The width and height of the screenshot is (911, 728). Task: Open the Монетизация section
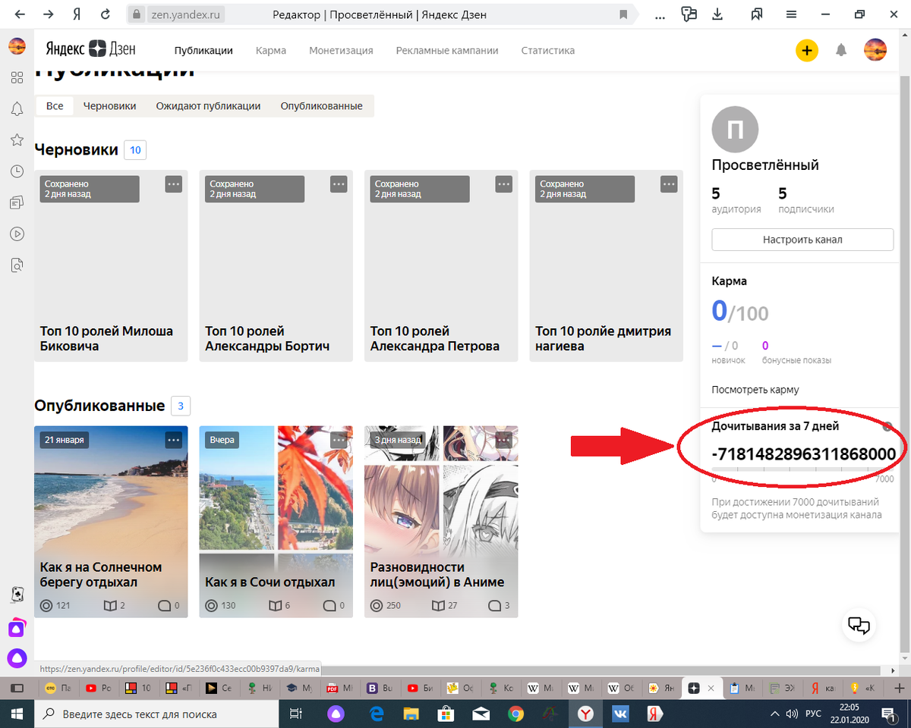[341, 51]
